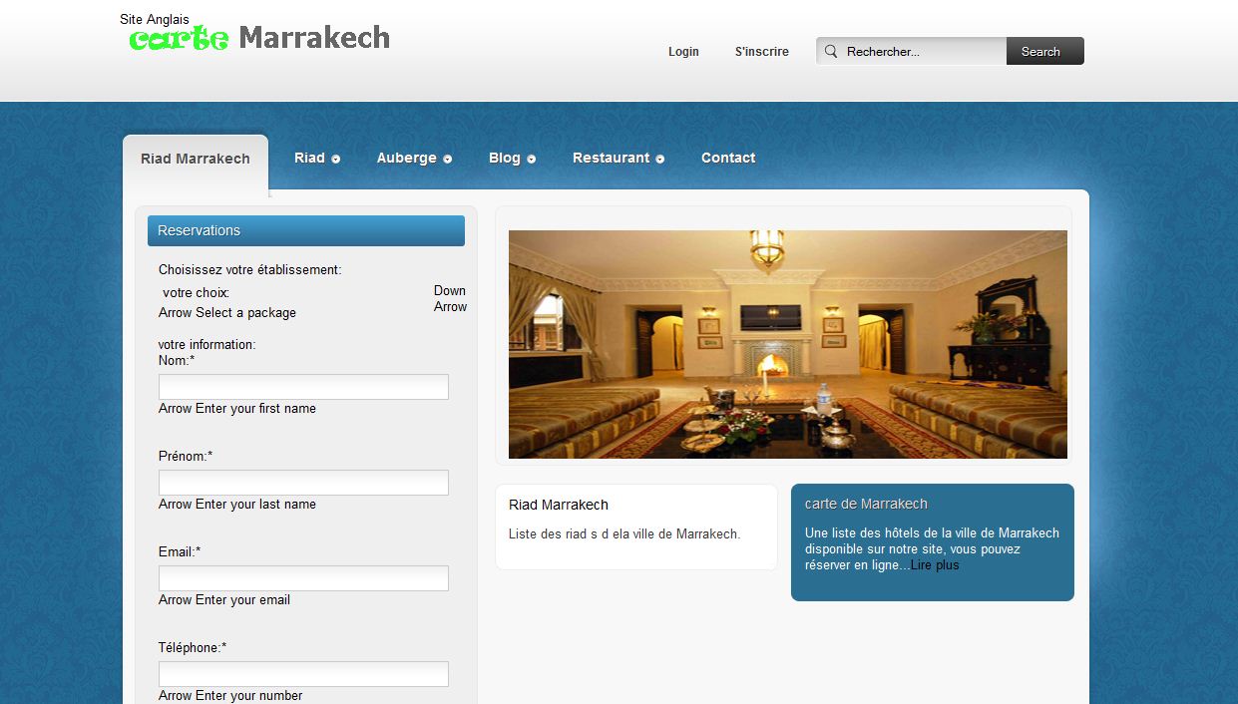
Task: Expand the Auberge menu arrow
Action: point(448,160)
